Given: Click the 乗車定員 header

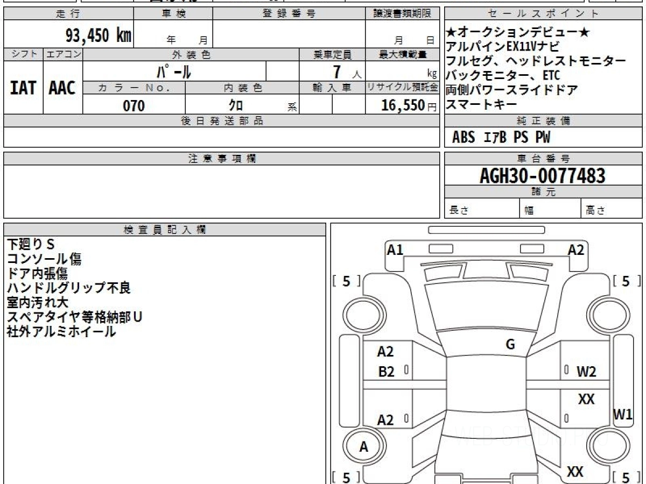Looking at the screenshot, I should coord(332,54).
